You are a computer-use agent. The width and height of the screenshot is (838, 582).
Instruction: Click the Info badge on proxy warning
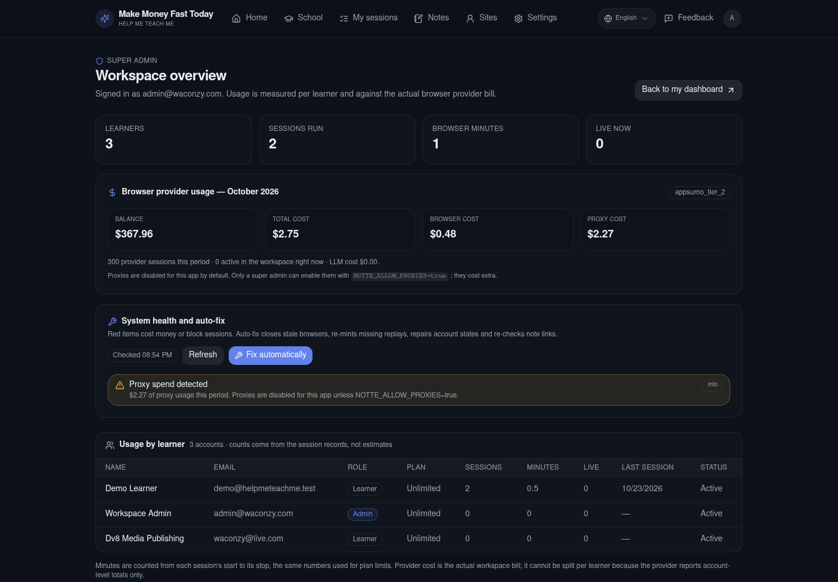click(x=712, y=385)
